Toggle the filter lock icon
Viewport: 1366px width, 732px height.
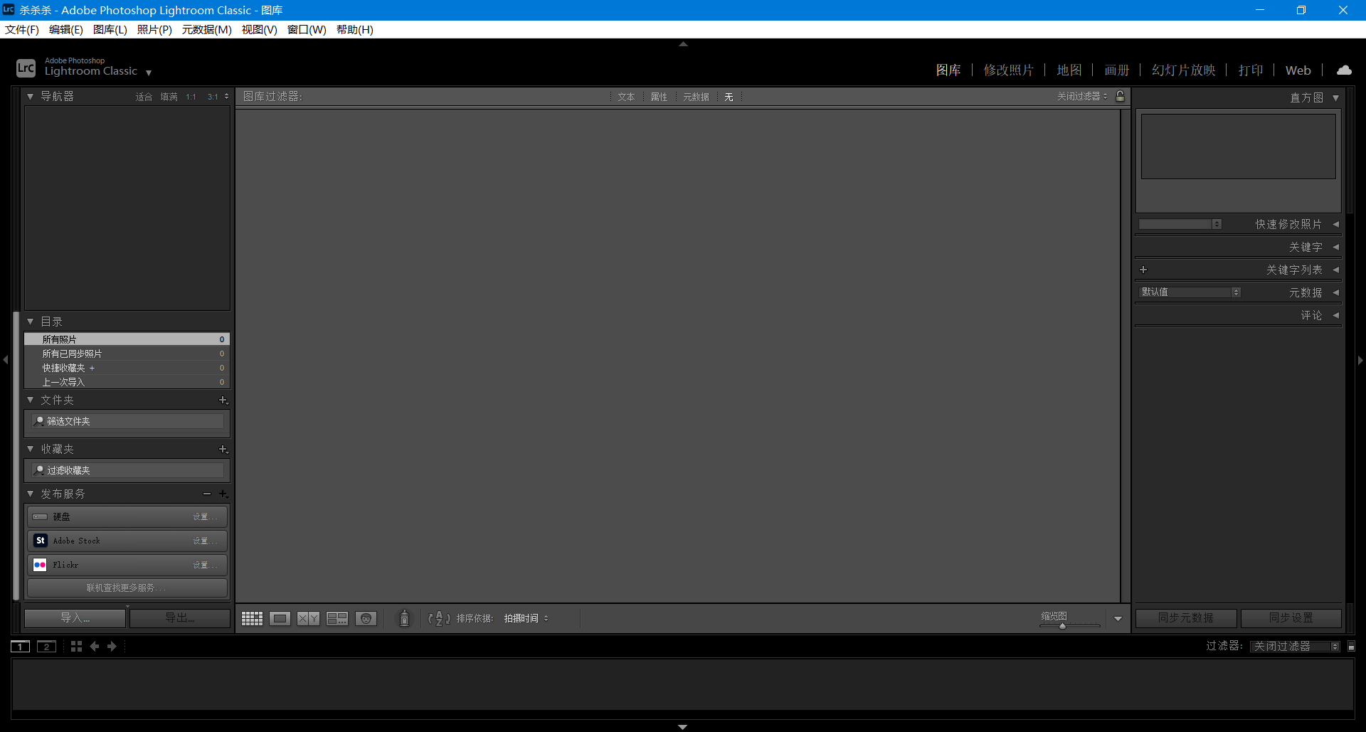pos(1121,96)
